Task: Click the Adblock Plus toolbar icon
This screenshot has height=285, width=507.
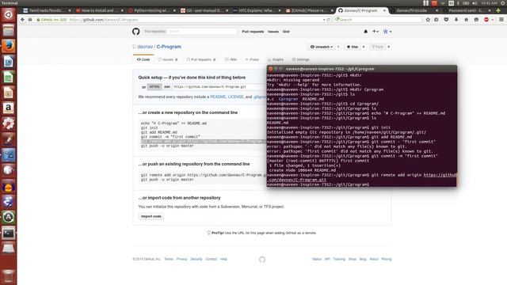Action: click(x=486, y=20)
